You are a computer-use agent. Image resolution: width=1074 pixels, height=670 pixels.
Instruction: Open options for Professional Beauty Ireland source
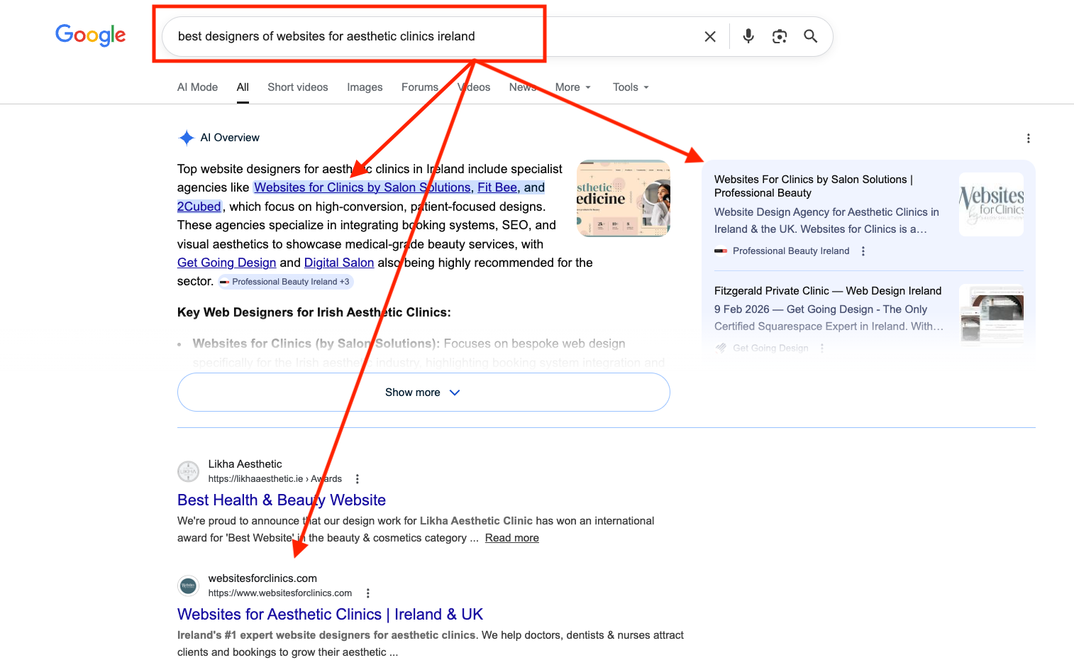(x=863, y=251)
